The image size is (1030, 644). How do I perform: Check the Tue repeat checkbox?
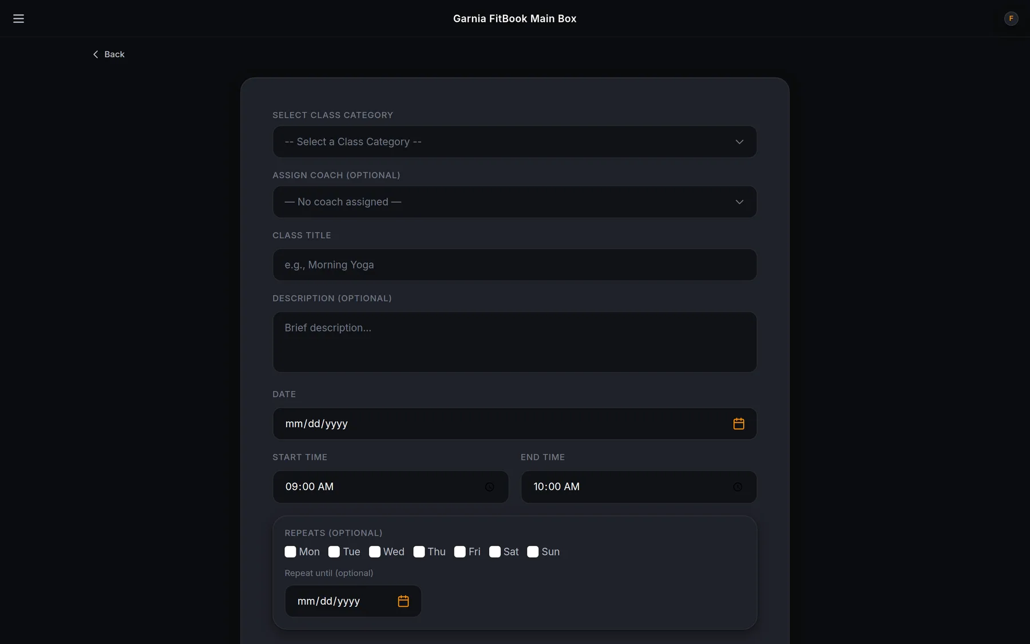pyautogui.click(x=334, y=552)
